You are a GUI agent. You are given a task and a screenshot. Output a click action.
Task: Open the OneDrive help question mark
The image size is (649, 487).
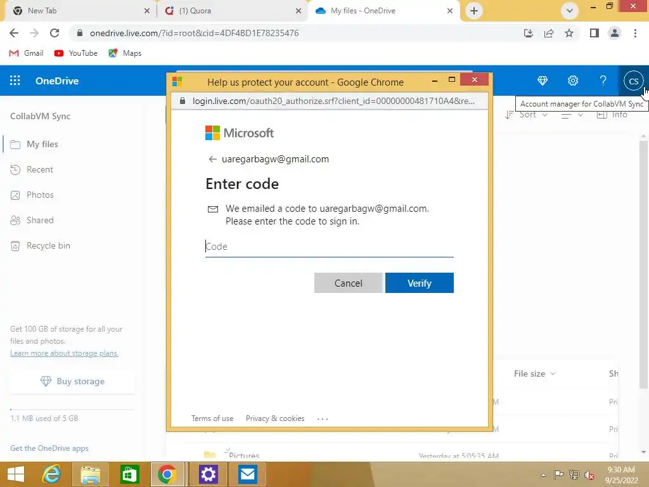tap(603, 81)
